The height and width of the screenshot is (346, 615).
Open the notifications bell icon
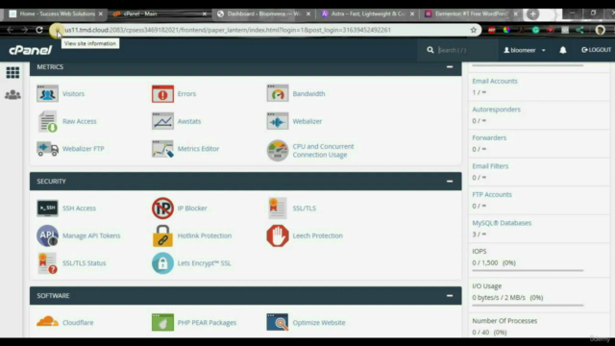click(563, 50)
